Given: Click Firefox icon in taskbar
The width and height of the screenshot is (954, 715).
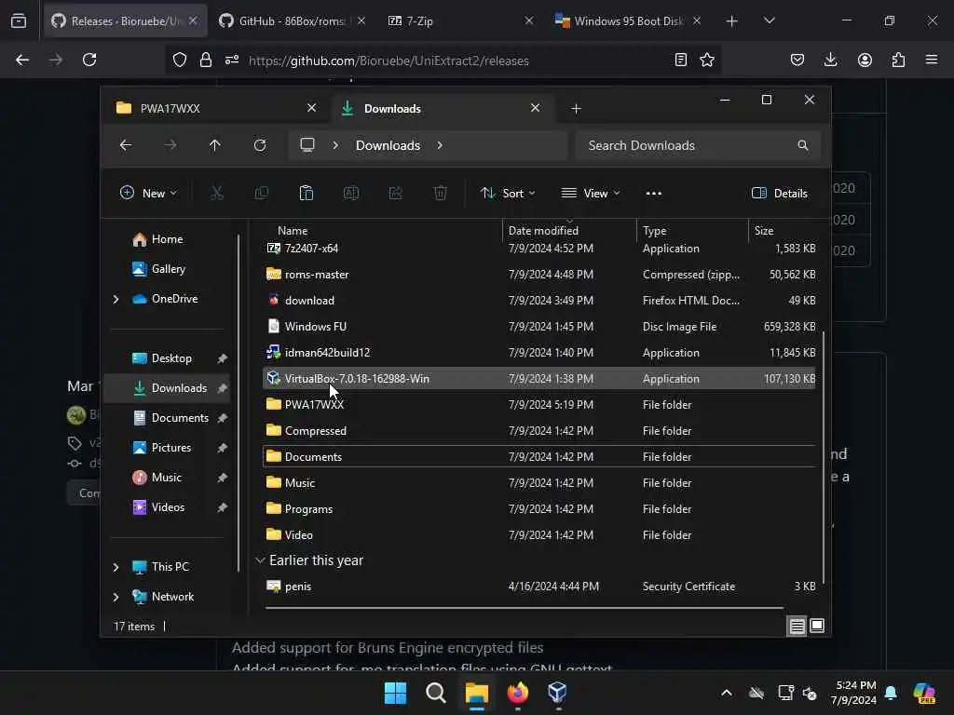Looking at the screenshot, I should (517, 693).
